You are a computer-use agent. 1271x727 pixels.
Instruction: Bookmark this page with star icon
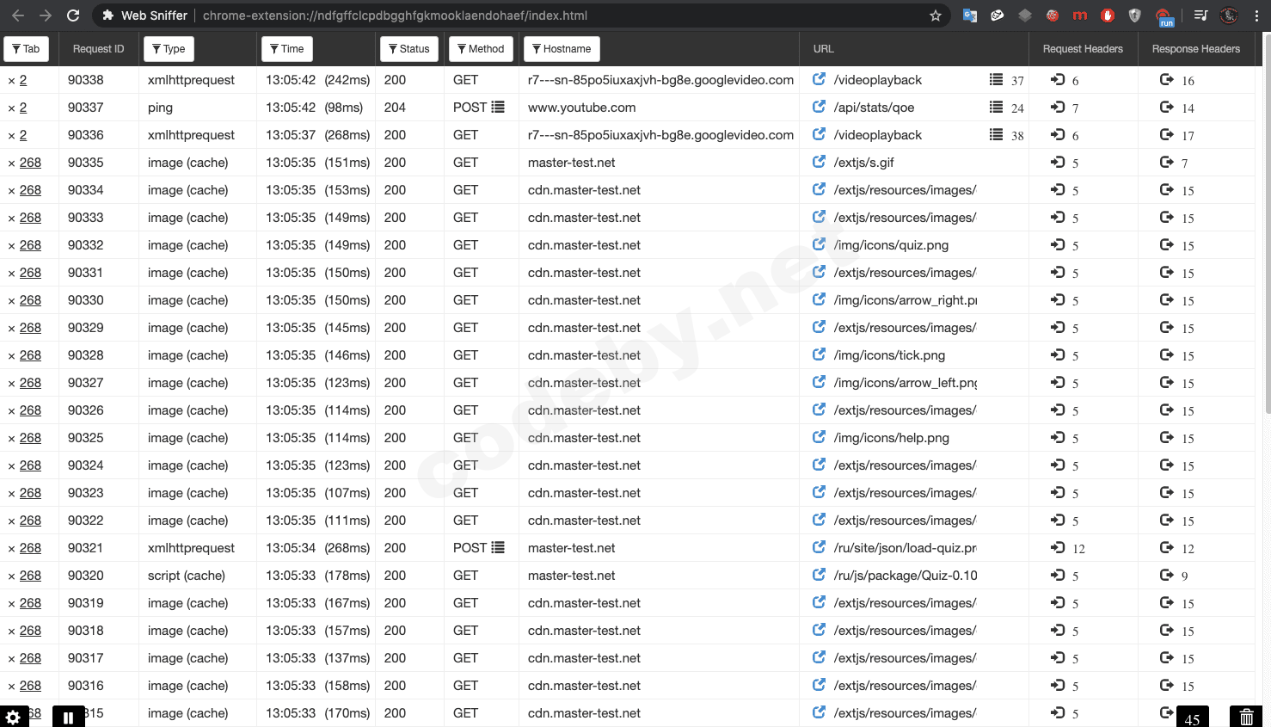pos(936,15)
